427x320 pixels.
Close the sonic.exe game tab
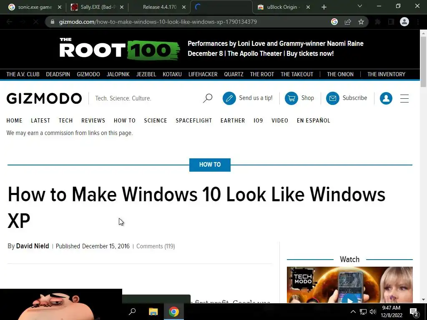point(60,7)
